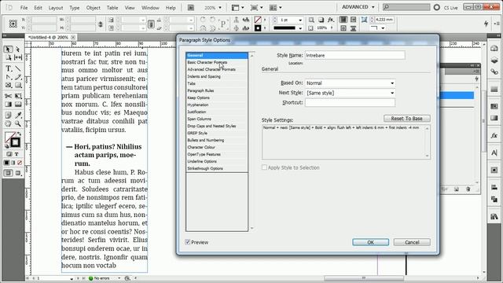The image size is (503, 283).
Task: Open the Bridge icon in the application bar
Action: pyautogui.click(x=190, y=7)
